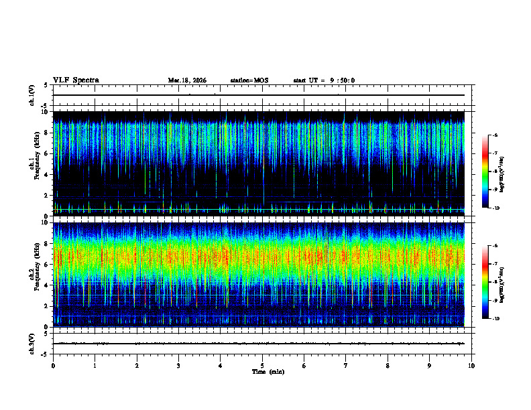The image size is (531, 410).
Task: Click time axis tick label "0"
Action: coord(53,366)
